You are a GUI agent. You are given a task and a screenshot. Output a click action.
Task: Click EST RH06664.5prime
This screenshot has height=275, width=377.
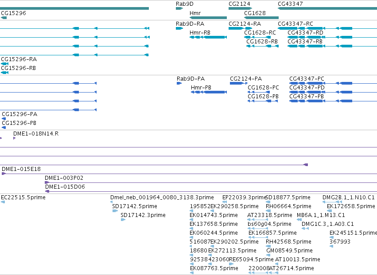[x=288, y=206]
